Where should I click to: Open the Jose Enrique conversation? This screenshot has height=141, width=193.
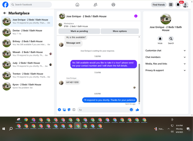click(27, 22)
